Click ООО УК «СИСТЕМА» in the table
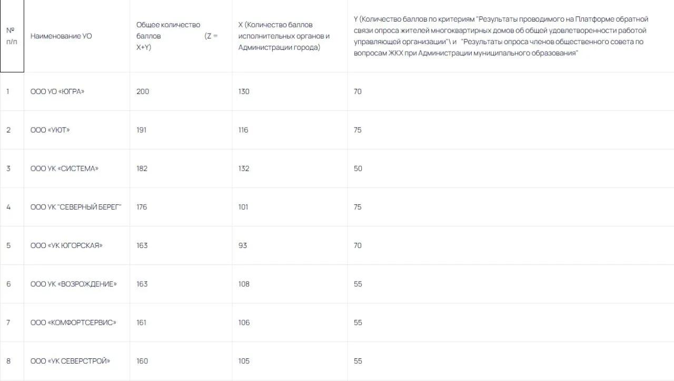The image size is (674, 381). (x=65, y=168)
